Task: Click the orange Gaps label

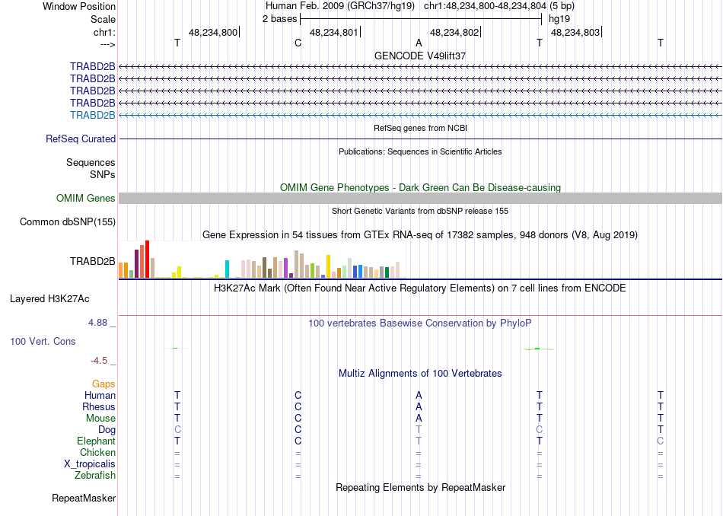Action: tap(104, 384)
